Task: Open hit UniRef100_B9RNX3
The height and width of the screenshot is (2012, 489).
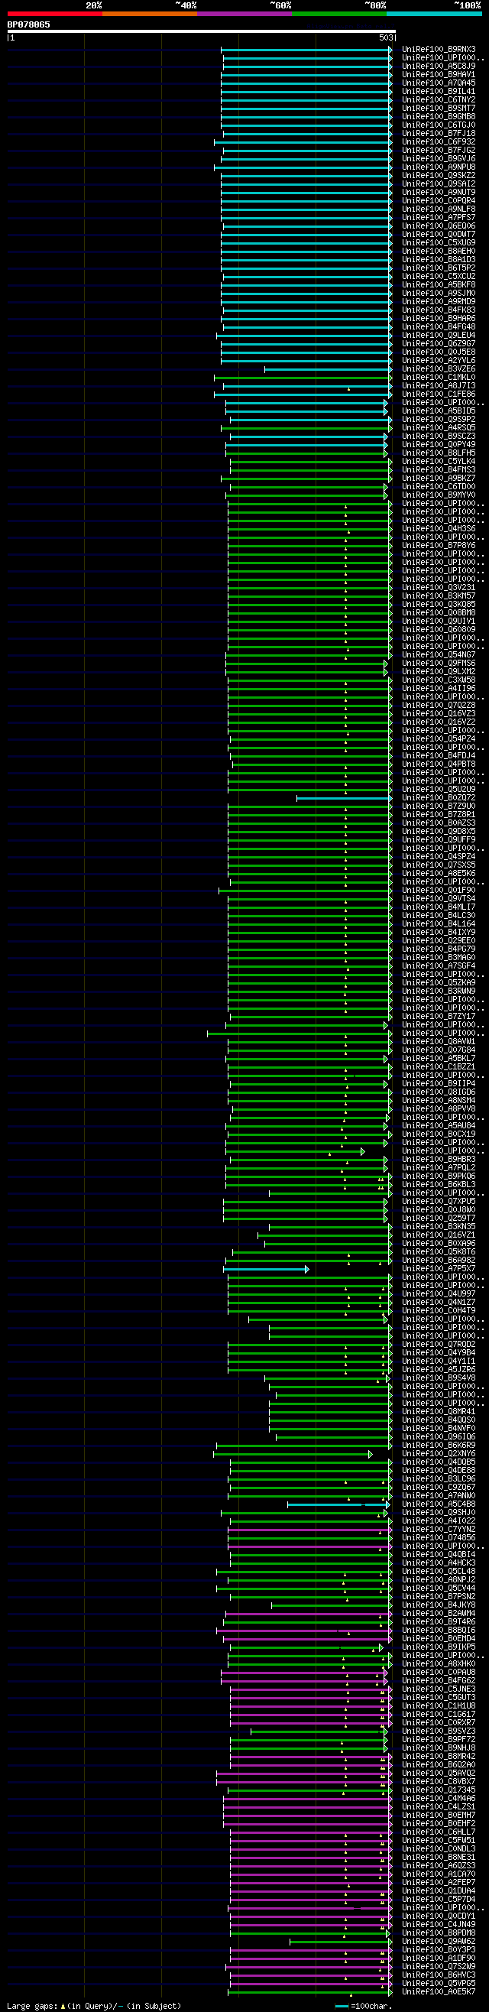Action: pos(439,49)
